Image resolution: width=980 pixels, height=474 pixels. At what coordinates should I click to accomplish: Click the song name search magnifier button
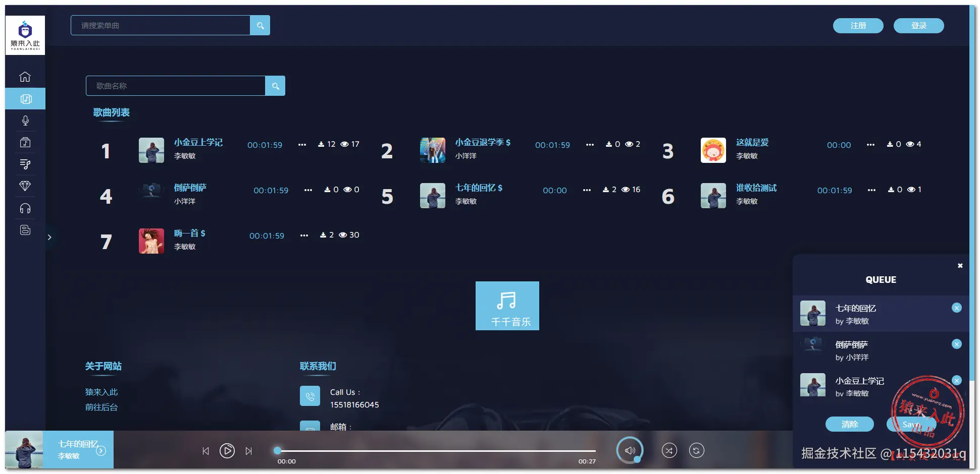click(275, 86)
